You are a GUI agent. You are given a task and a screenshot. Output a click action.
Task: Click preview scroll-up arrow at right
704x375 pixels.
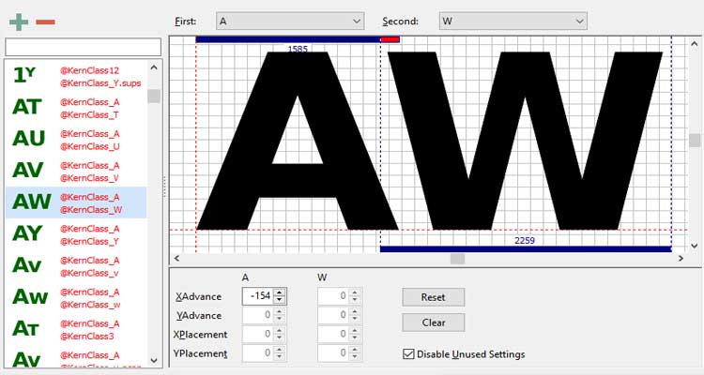(x=695, y=43)
